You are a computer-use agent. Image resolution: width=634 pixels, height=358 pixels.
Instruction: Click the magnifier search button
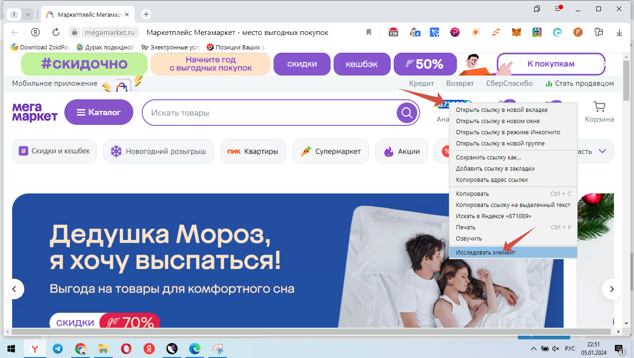407,113
